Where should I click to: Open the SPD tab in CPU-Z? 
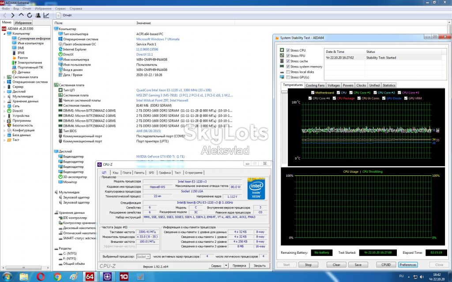point(151,173)
